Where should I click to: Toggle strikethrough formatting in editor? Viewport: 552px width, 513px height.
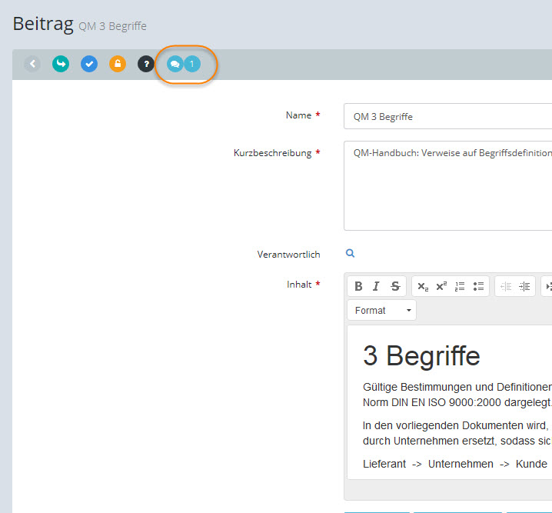click(x=395, y=286)
